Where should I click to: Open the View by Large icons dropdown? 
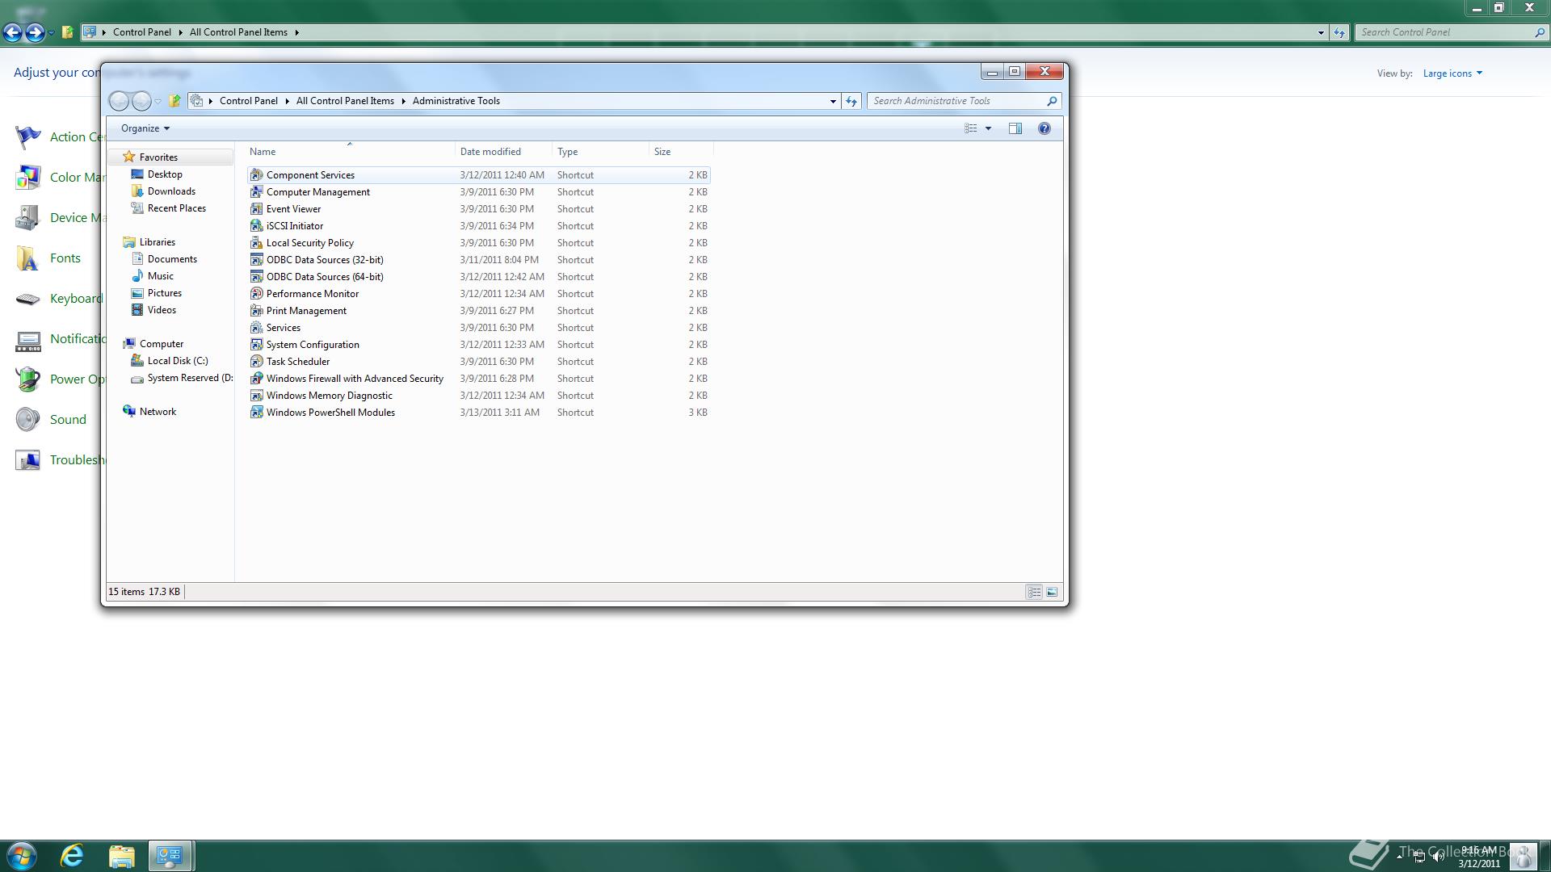pos(1452,73)
